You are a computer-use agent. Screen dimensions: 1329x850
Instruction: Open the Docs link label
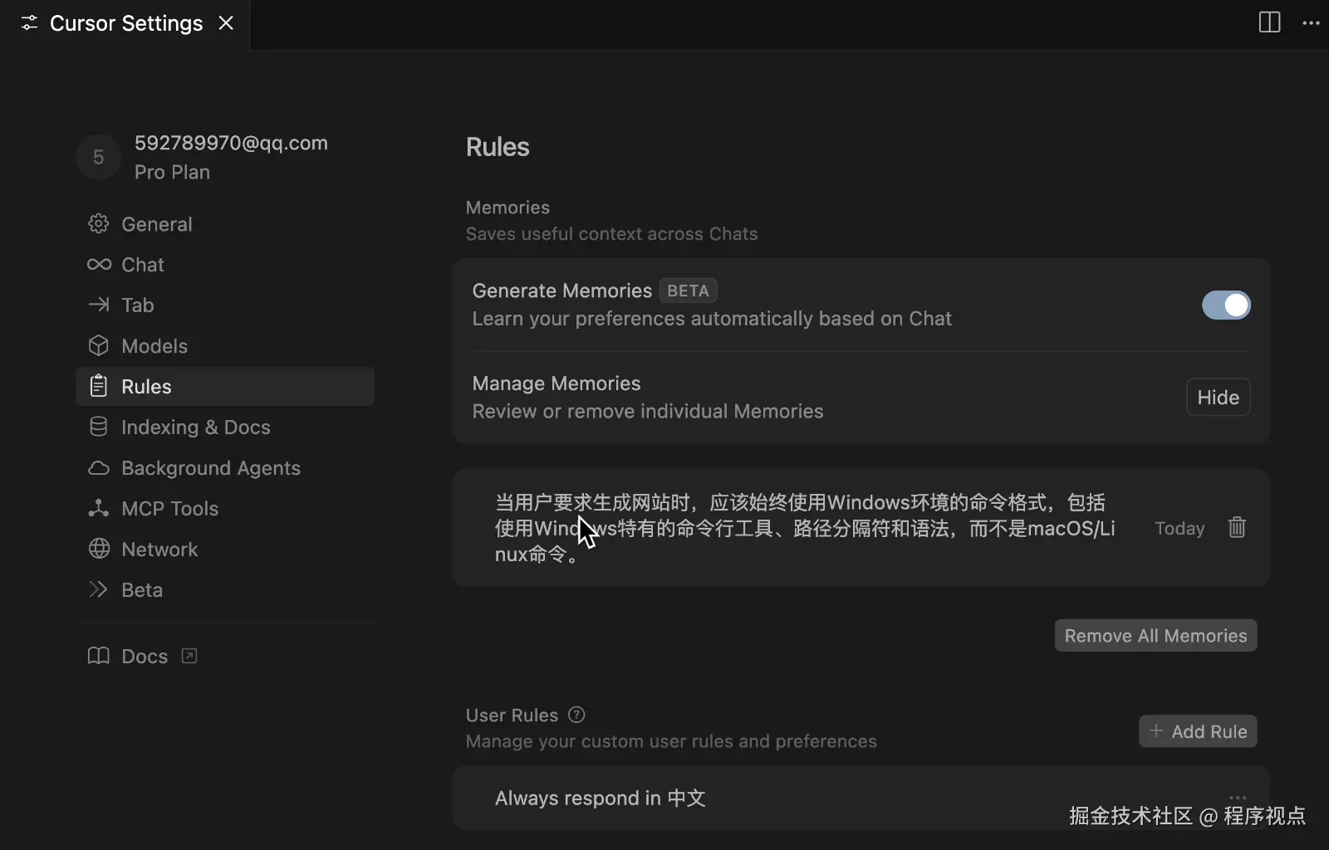click(145, 657)
